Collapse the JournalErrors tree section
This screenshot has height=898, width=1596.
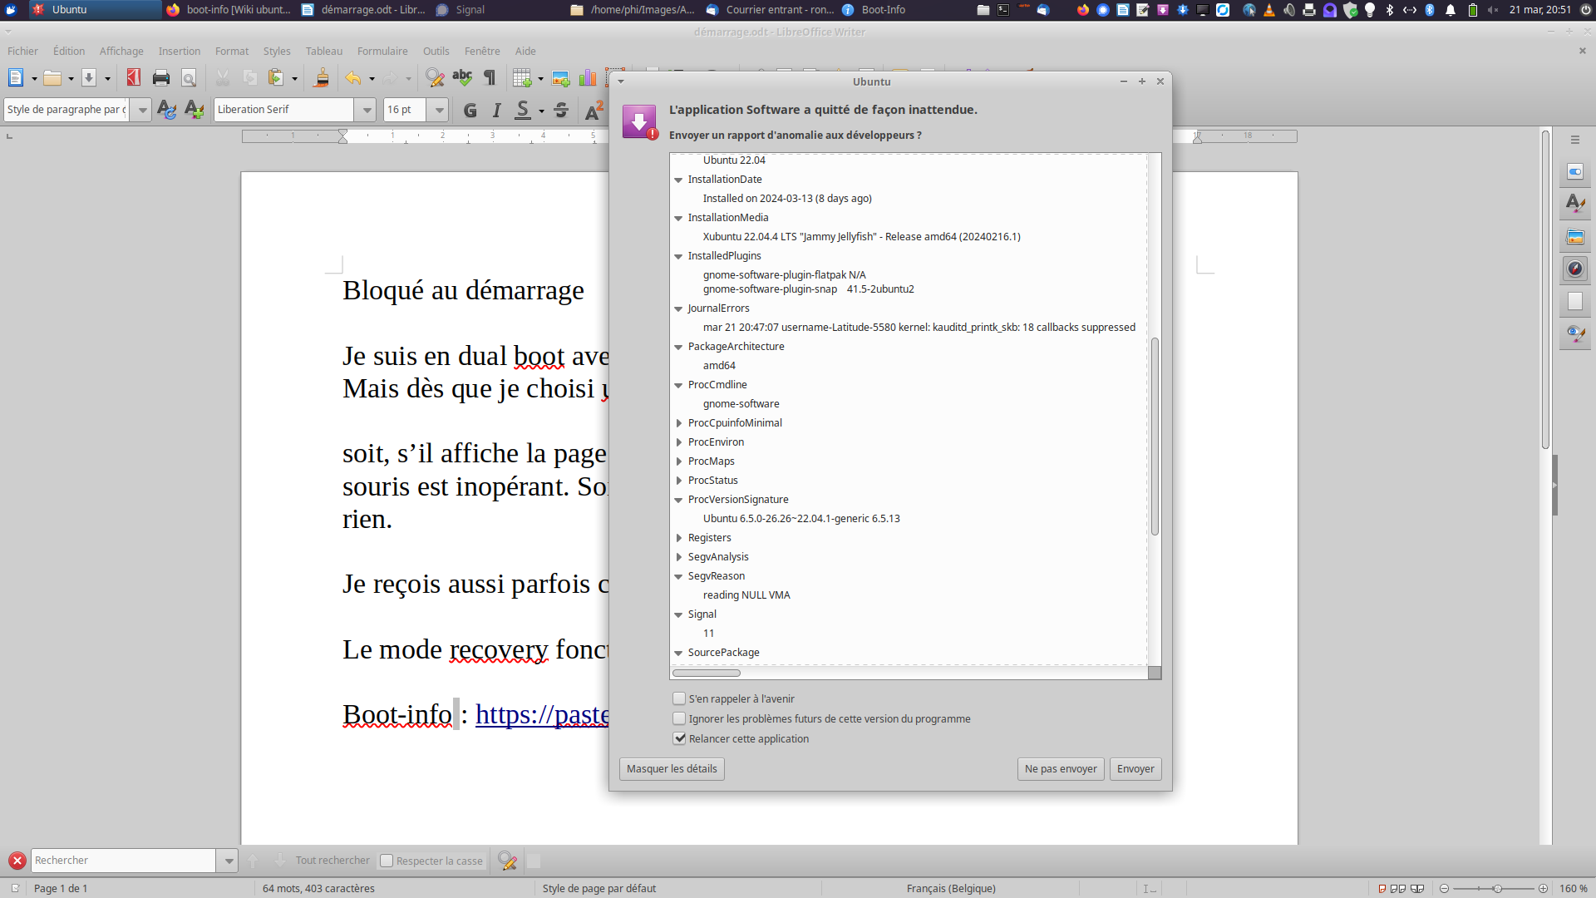click(x=678, y=308)
